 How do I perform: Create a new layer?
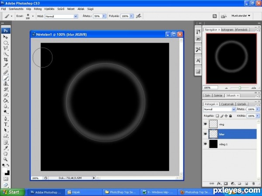(x=246, y=183)
